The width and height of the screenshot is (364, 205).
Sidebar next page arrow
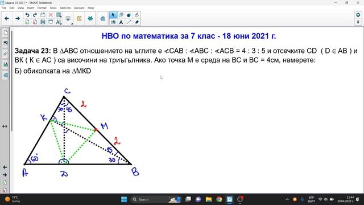(5, 175)
